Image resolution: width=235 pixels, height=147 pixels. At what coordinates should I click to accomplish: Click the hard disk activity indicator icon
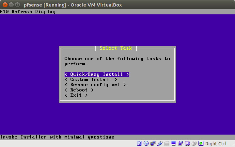139,143
